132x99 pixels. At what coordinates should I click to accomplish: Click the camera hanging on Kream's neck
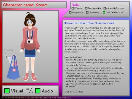tap(30, 42)
